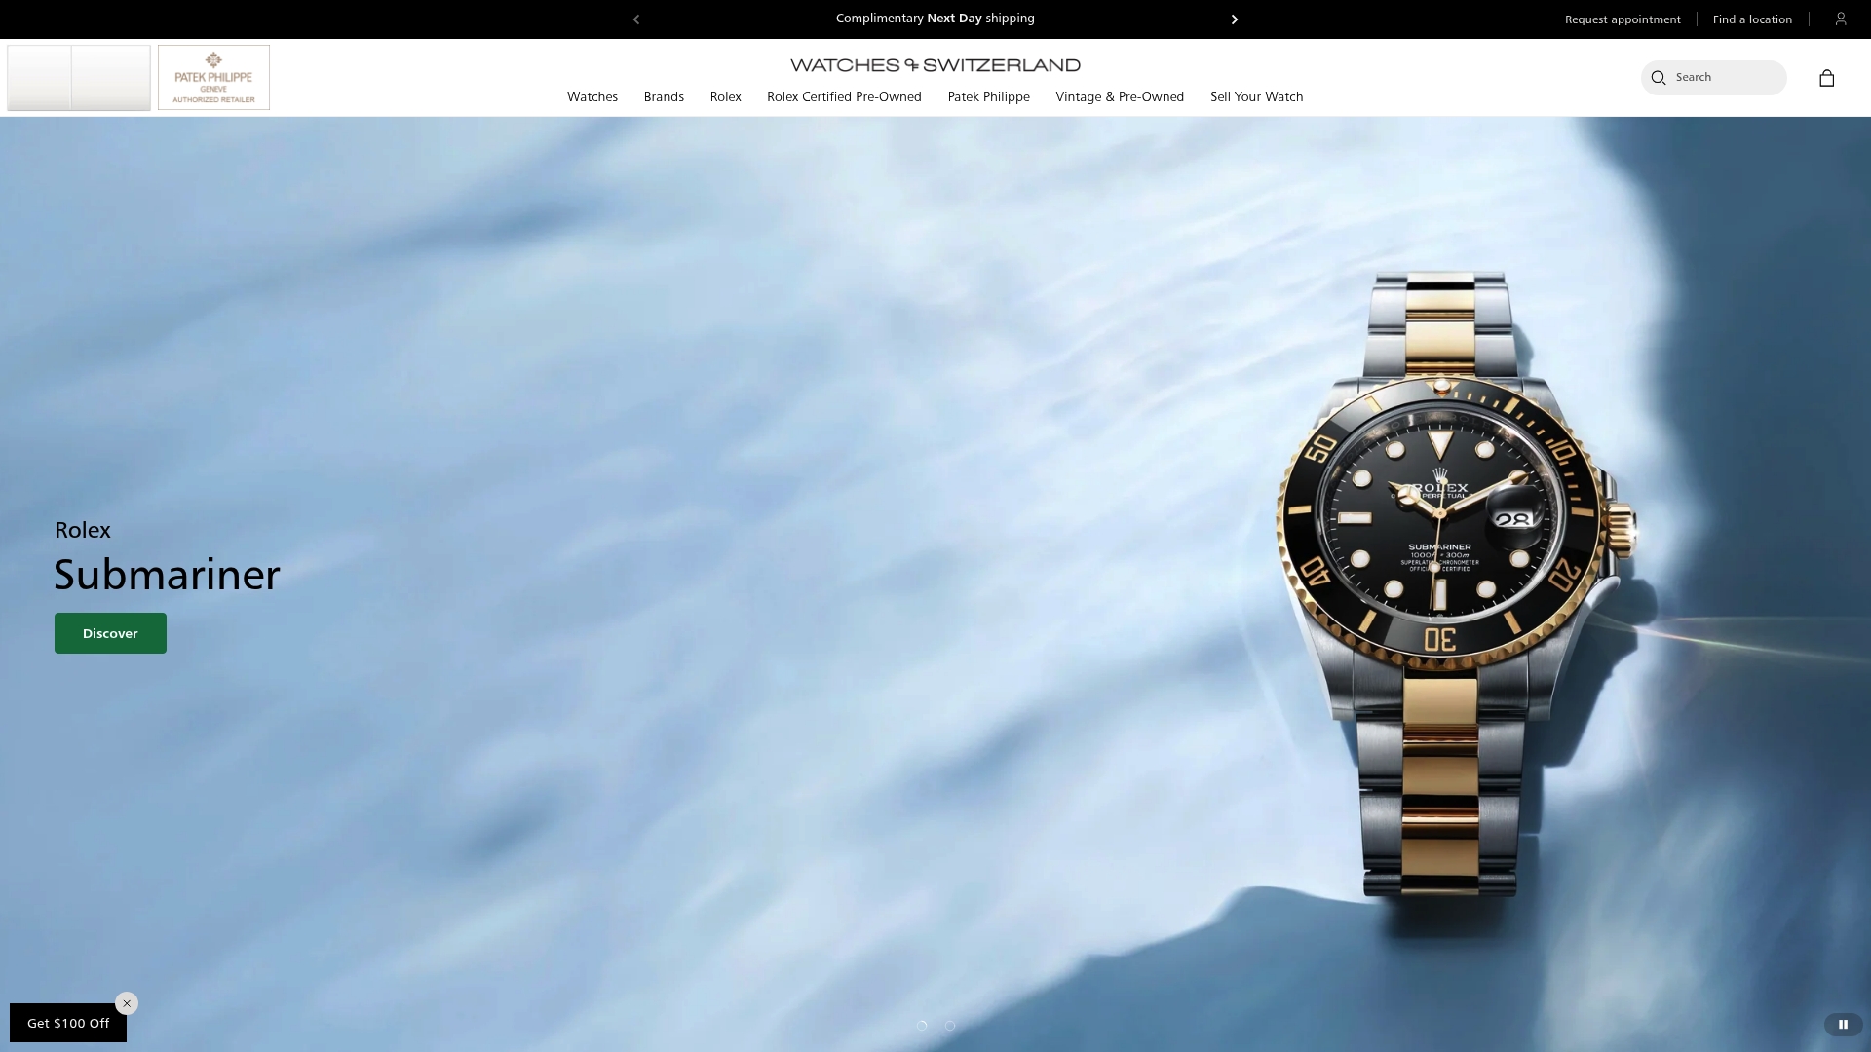
Task: Close the Get $100 Off popup
Action: [126, 1002]
